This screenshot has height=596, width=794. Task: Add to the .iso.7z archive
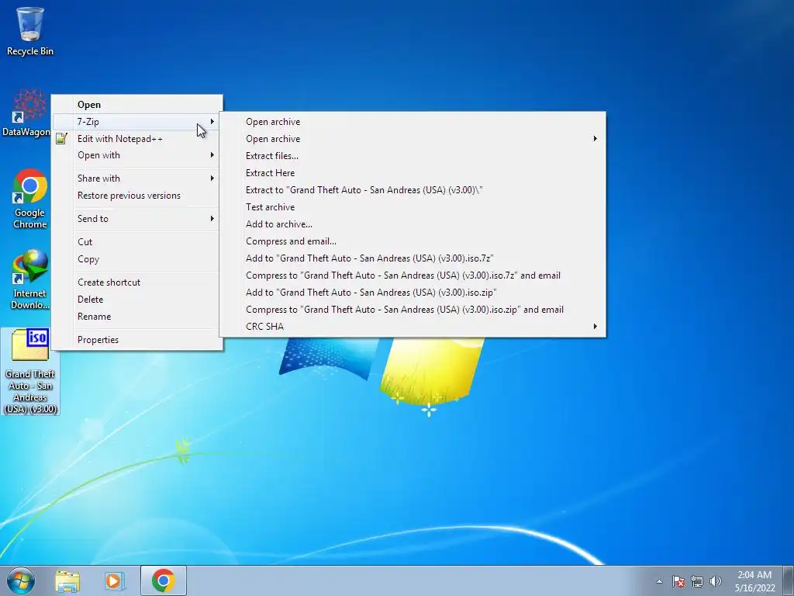coord(413,258)
